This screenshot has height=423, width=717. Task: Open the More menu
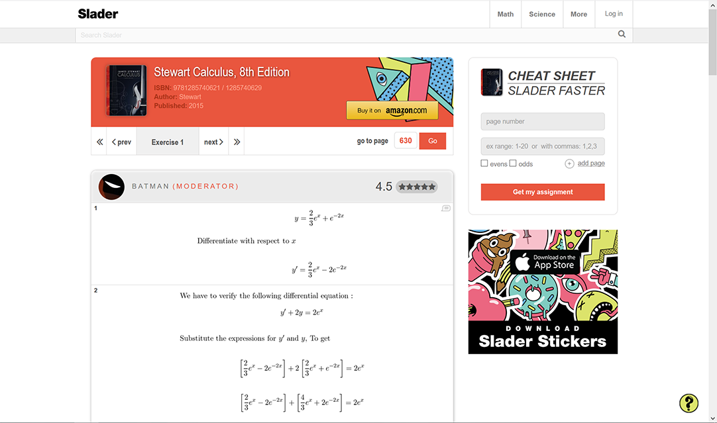point(579,14)
